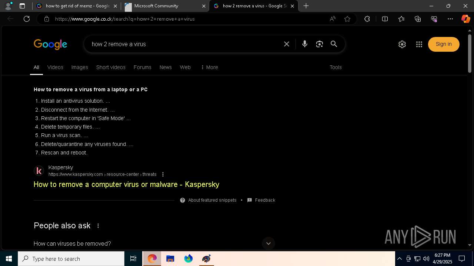This screenshot has width=474, height=266.
Task: Close the how 2 remove a virus tab
Action: tap(293, 6)
